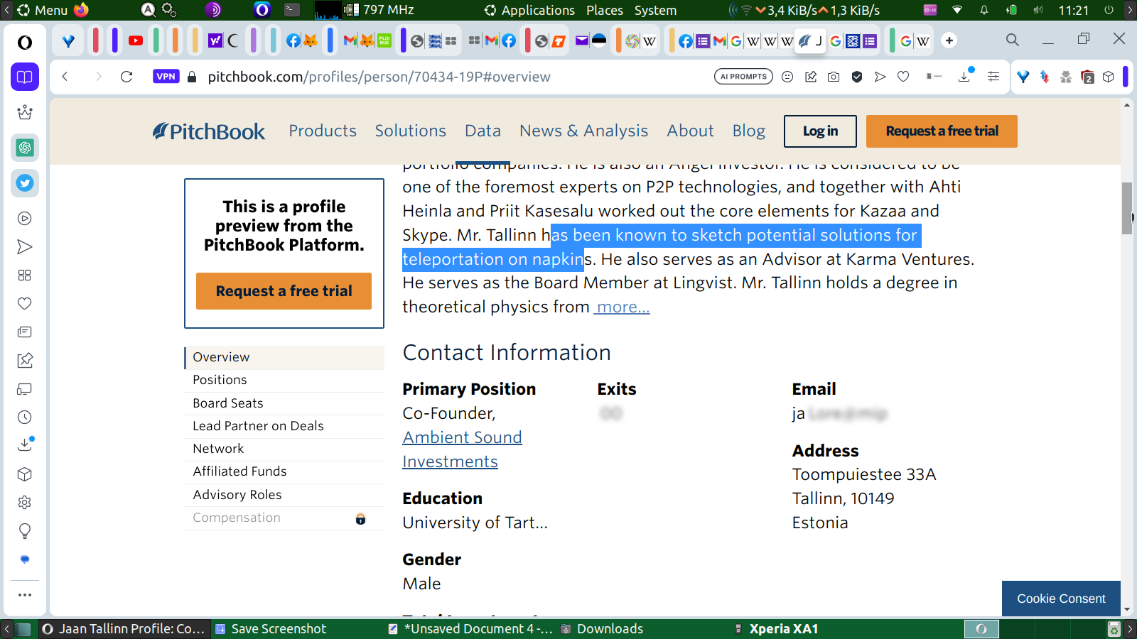Screen dimensions: 1137x639
Task: Open the emoji reaction icon in address bar
Action: [x=787, y=77]
